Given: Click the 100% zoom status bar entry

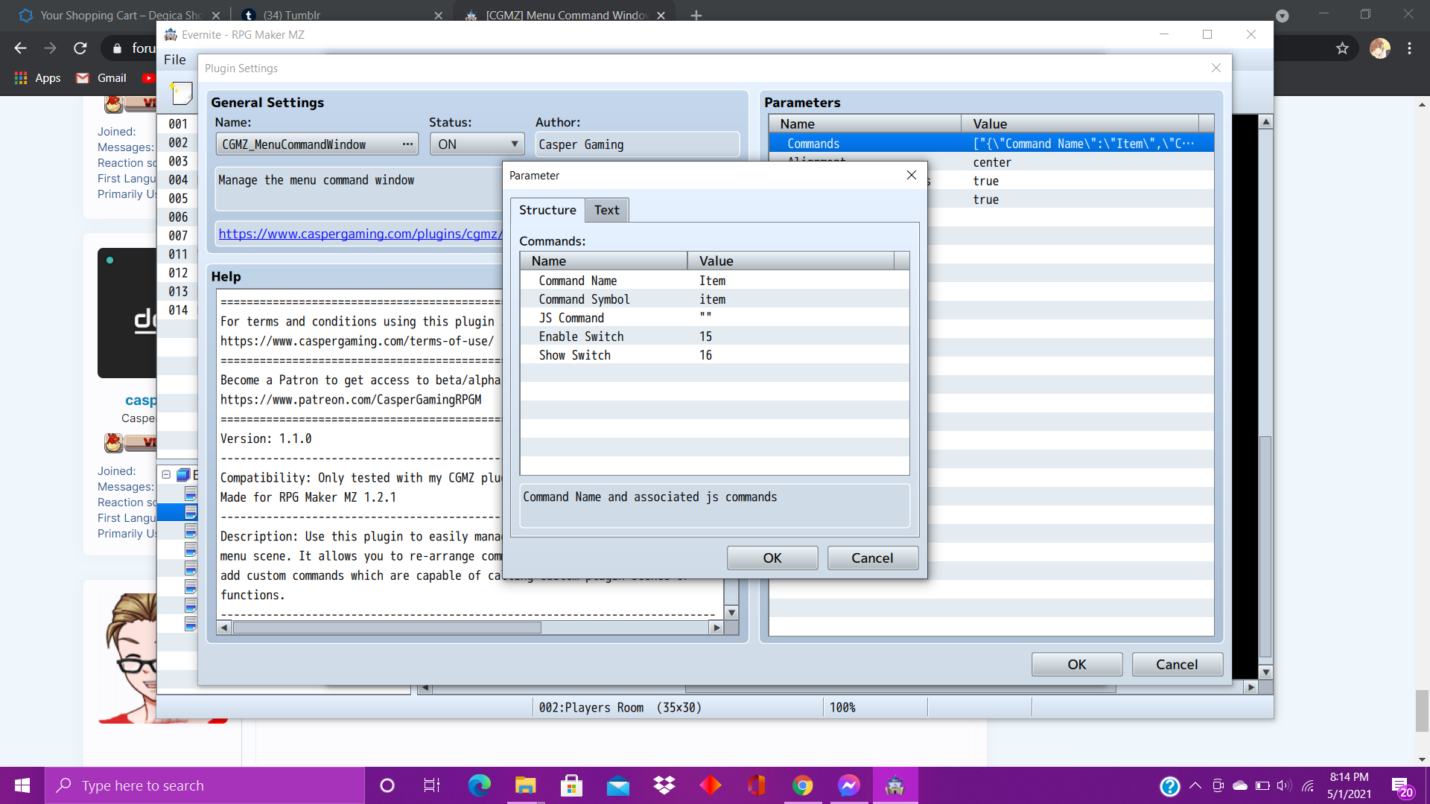Looking at the screenshot, I should point(842,707).
